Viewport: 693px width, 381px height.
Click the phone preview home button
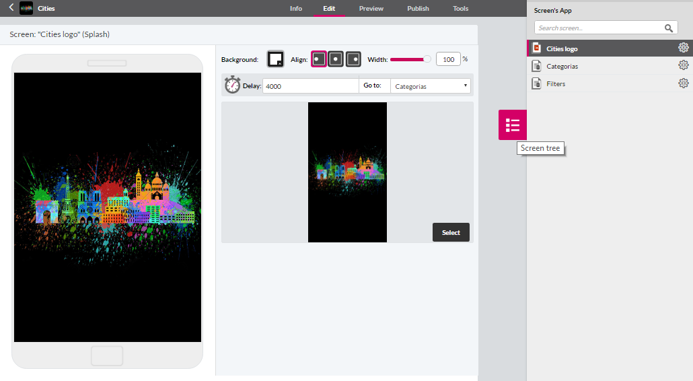tap(107, 356)
